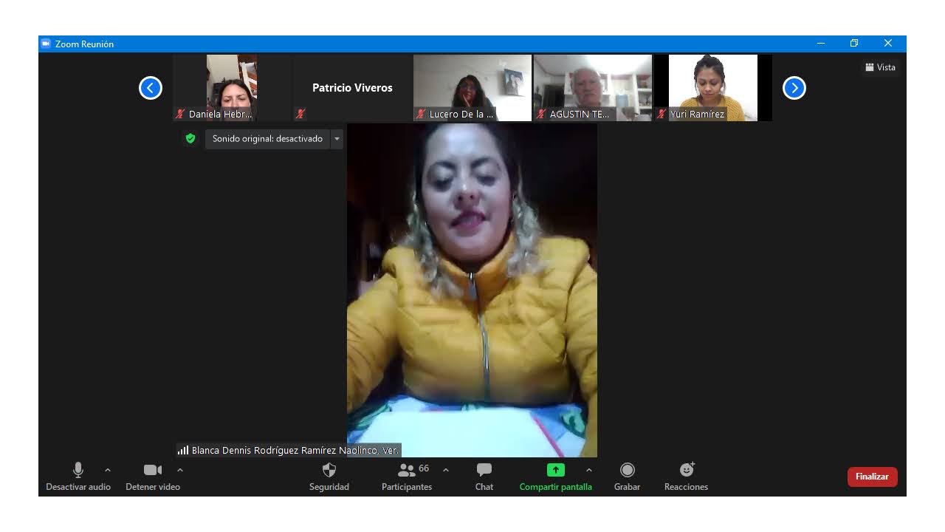Select Lucero De la ... video thumbnail

pos(472,88)
